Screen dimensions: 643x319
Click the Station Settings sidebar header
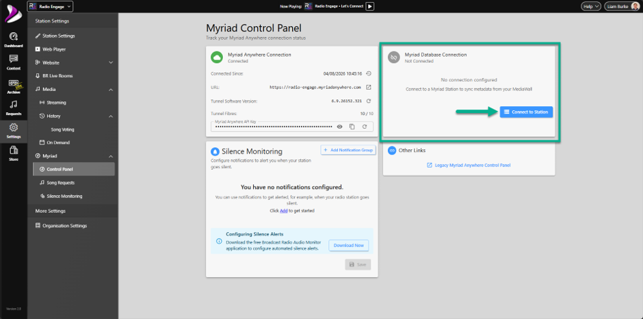52,21
